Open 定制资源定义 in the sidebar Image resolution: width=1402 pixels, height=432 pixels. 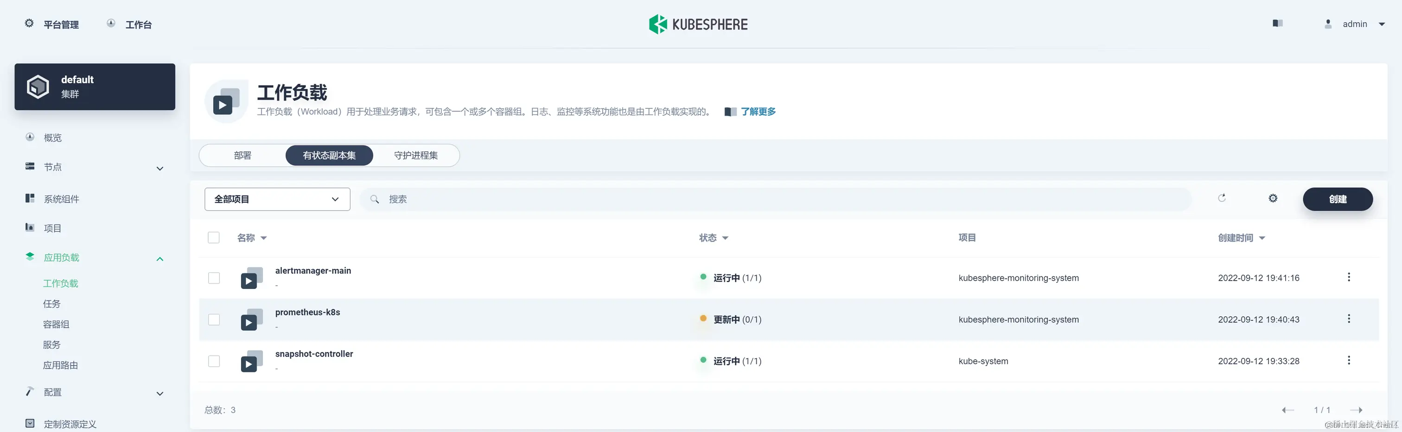(x=70, y=424)
